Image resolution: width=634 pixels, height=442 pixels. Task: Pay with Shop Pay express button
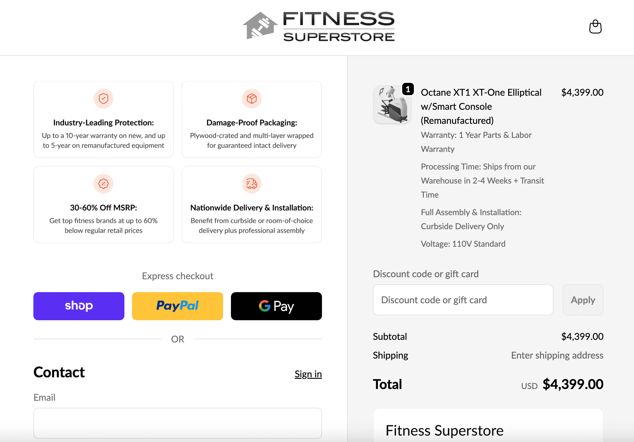79,306
